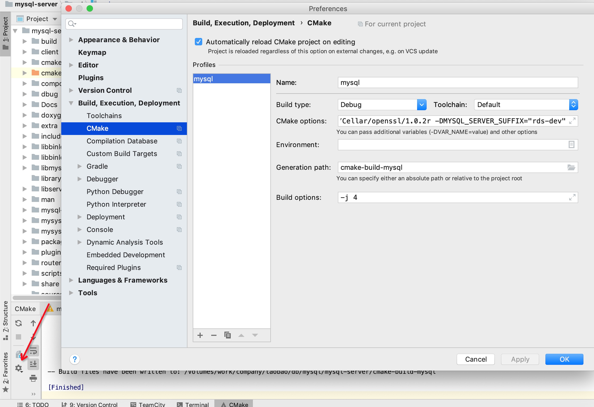Expand Editor settings section
The height and width of the screenshot is (407, 594).
coord(71,65)
